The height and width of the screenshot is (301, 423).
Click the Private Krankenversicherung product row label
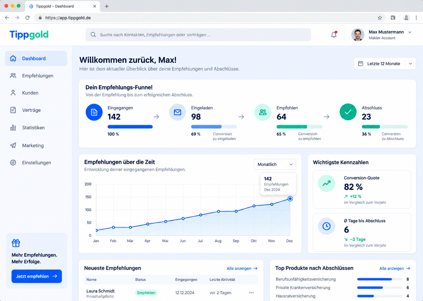pyautogui.click(x=303, y=288)
